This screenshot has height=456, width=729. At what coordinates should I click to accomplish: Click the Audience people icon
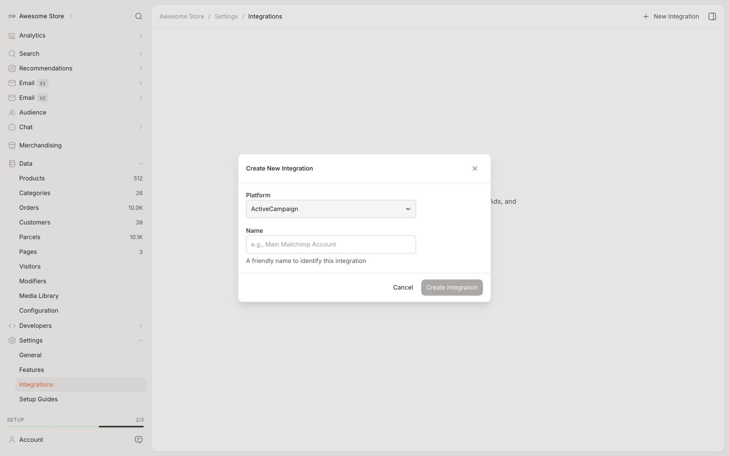12,112
